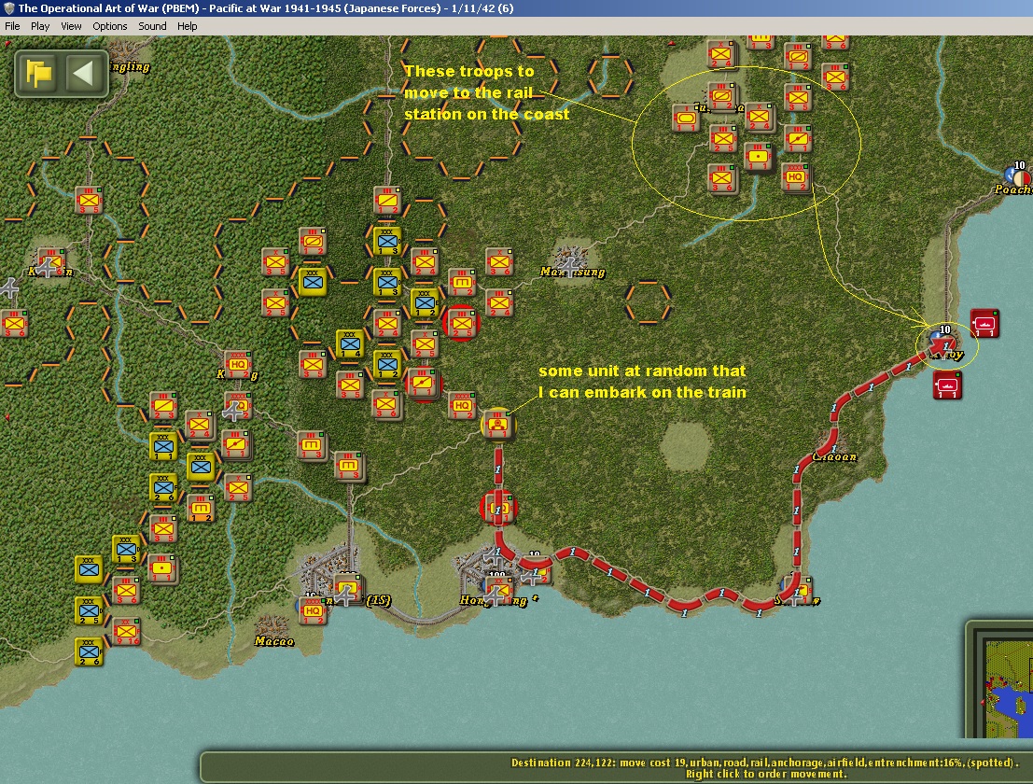
Task: Select the blue corps unit marked '2 5'
Action: tap(89, 610)
